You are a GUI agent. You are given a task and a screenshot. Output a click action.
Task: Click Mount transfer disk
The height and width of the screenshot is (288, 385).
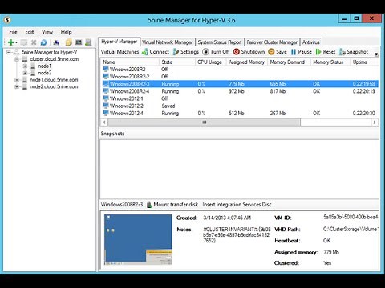172,205
